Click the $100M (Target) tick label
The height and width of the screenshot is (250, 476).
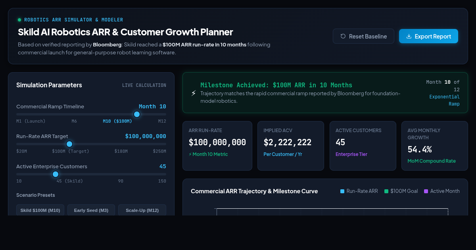click(x=71, y=151)
